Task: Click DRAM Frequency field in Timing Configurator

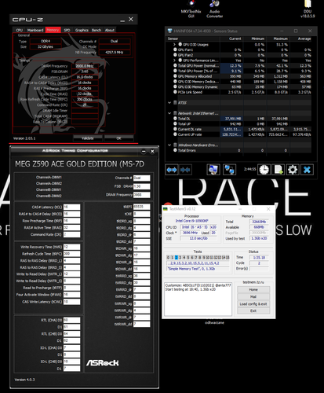Action: pyautogui.click(x=142, y=195)
